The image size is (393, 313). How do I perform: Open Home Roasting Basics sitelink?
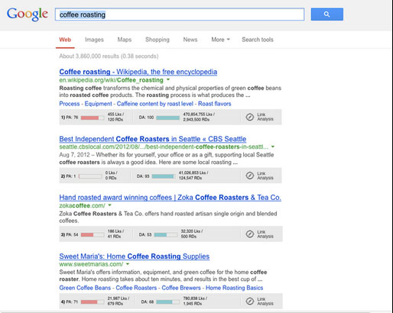click(x=235, y=288)
